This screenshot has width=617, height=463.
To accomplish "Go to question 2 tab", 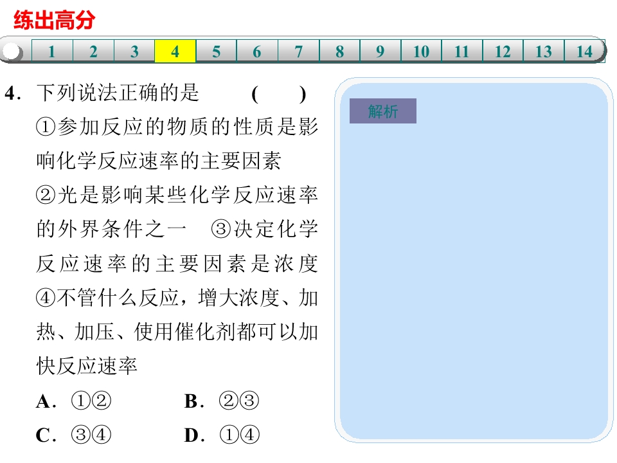I will click(93, 51).
